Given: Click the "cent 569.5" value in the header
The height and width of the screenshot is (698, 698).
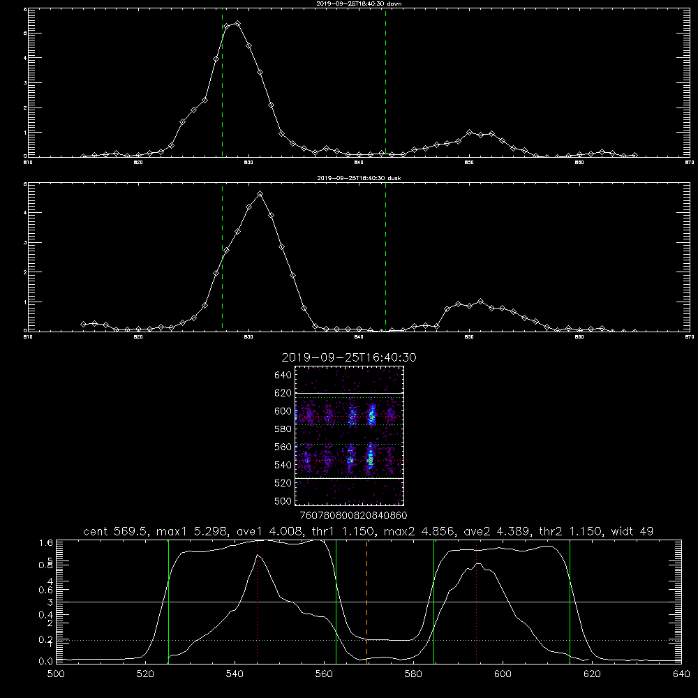Looking at the screenshot, I should [x=117, y=531].
